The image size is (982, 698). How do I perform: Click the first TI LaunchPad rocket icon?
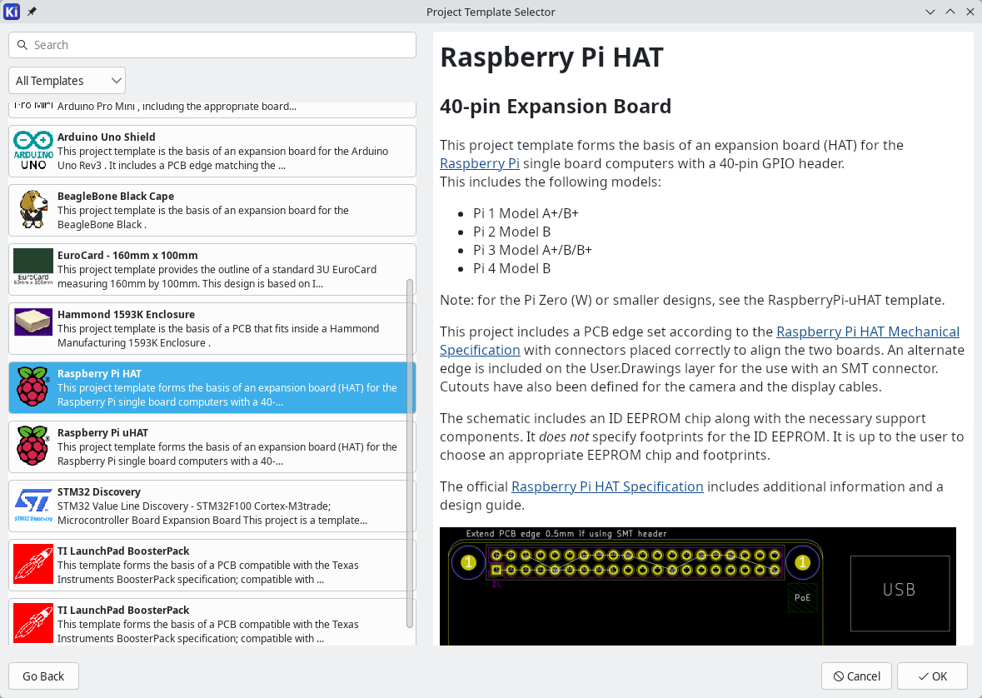(x=33, y=565)
